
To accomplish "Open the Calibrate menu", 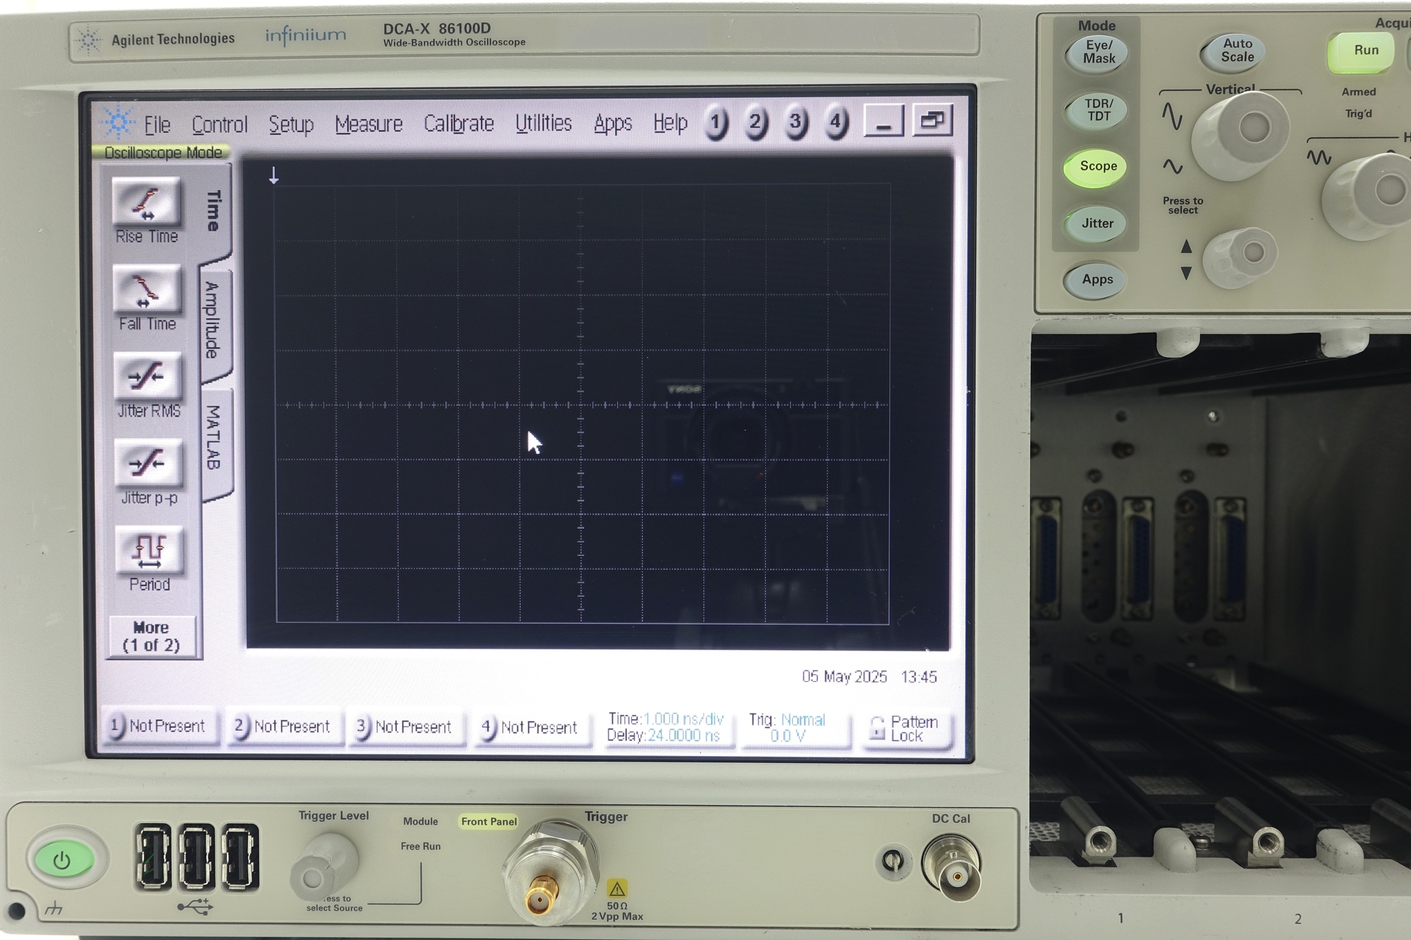I will (459, 124).
